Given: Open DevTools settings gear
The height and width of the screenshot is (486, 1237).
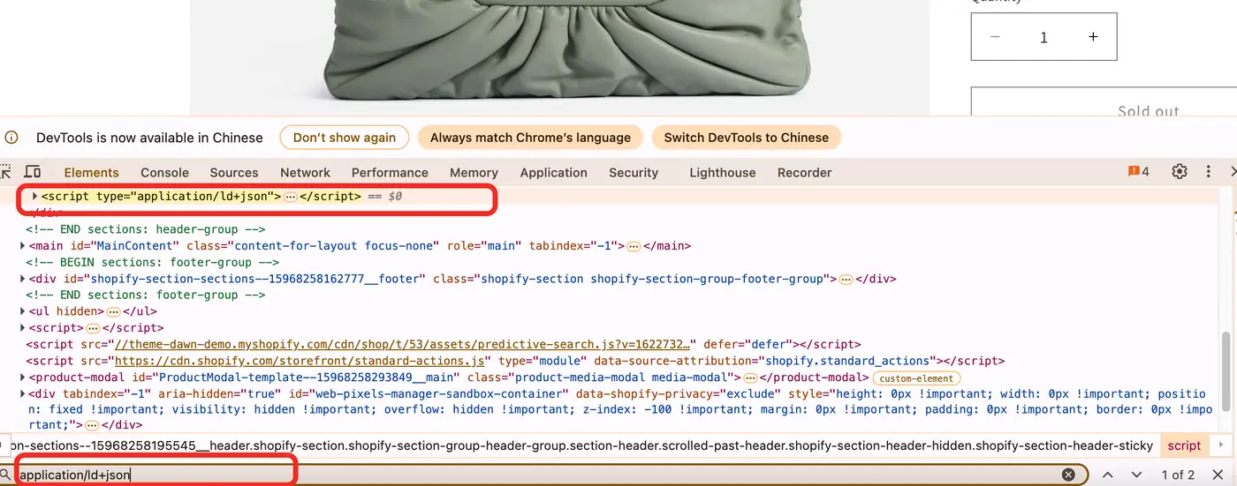Looking at the screenshot, I should click(x=1180, y=171).
